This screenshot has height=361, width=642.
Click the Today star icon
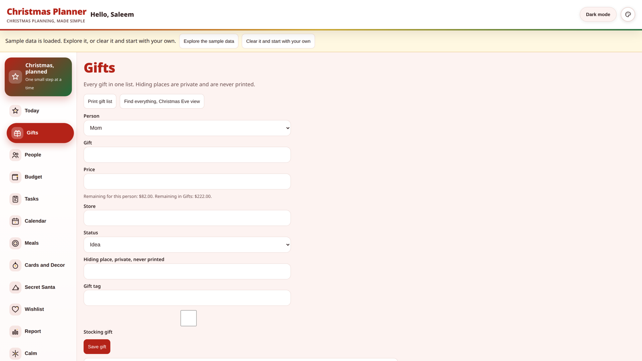(x=15, y=111)
